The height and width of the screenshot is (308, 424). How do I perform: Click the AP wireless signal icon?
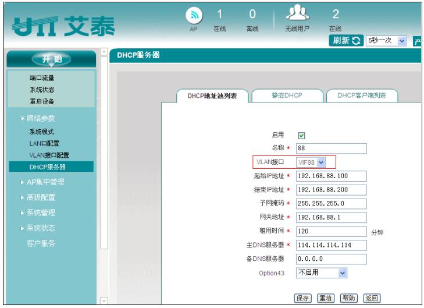click(x=194, y=15)
